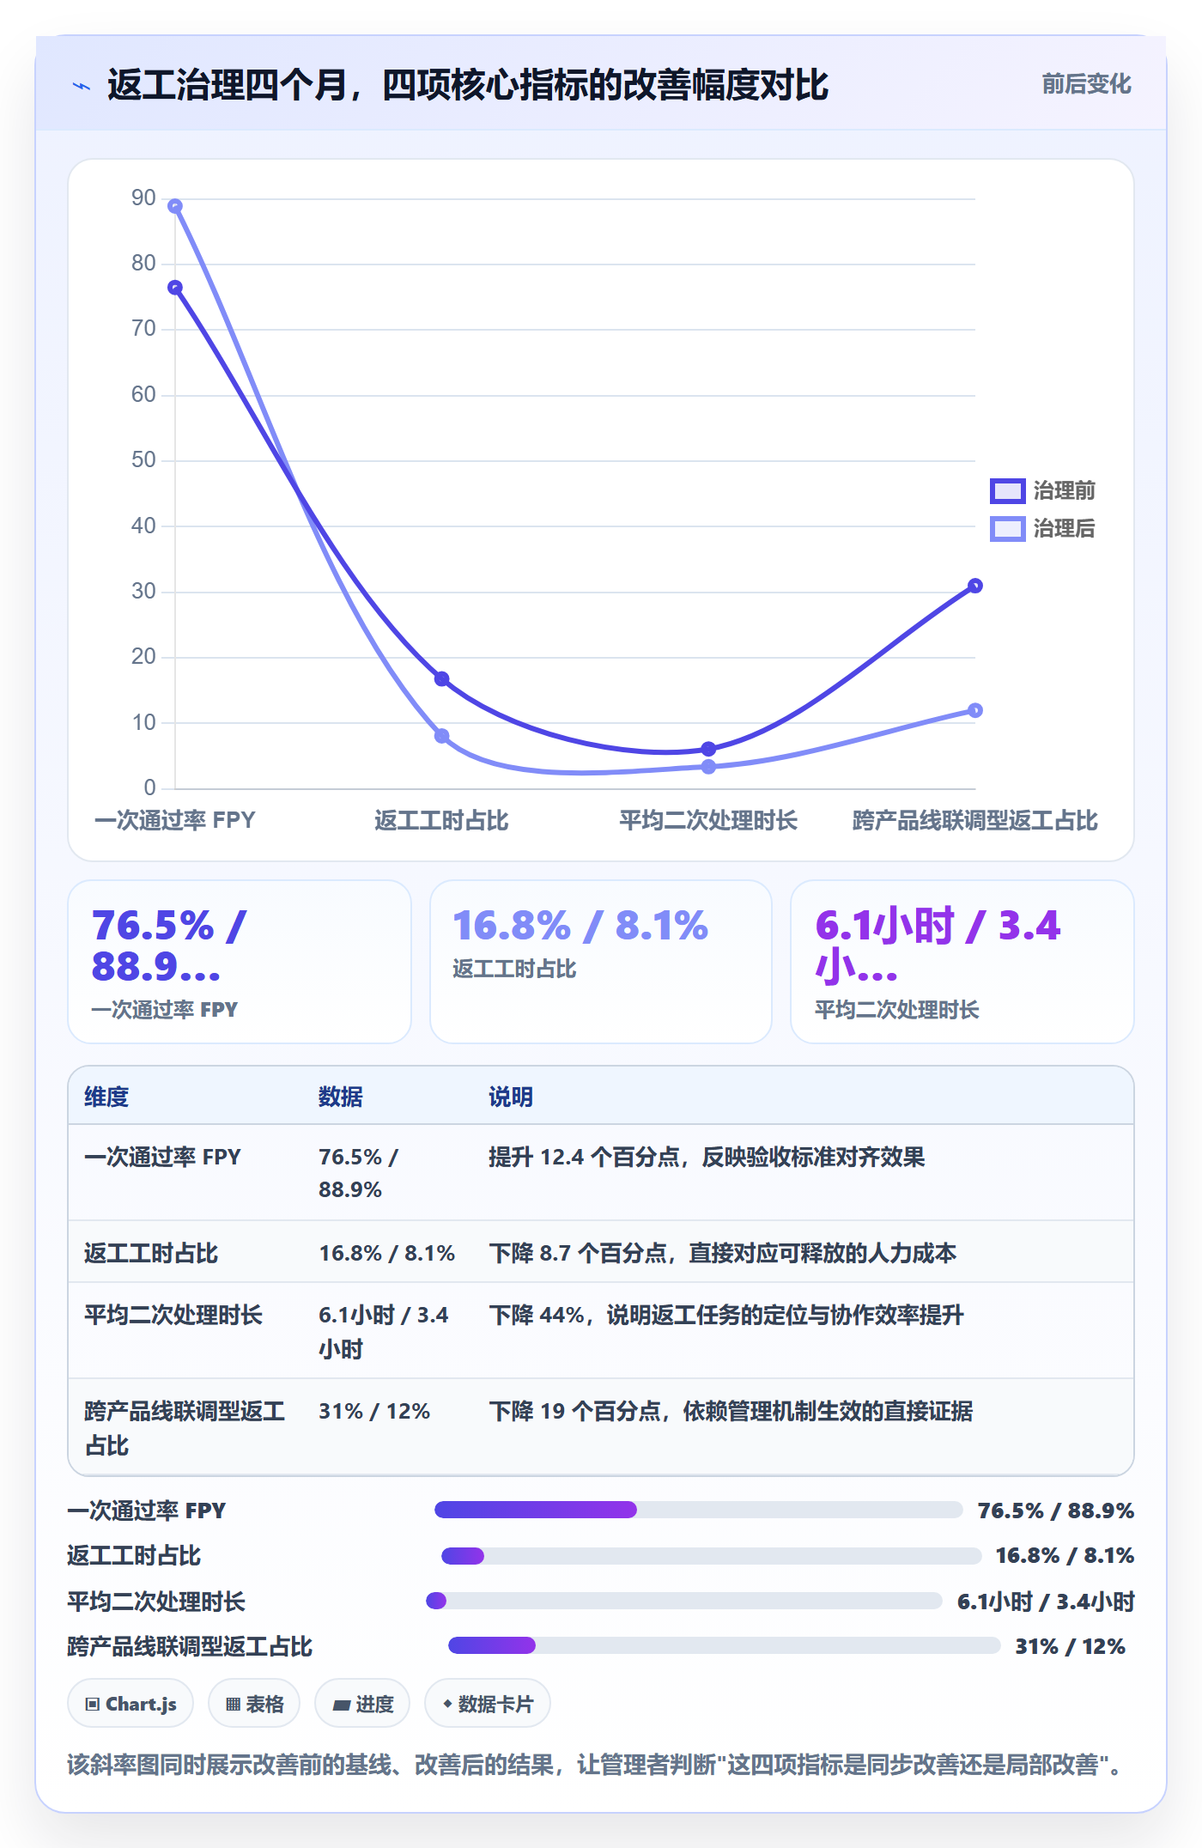Click the 治理前 point for 跨产品线联调型返工占比
Screen dimensions: 1202x1848
(x=975, y=586)
